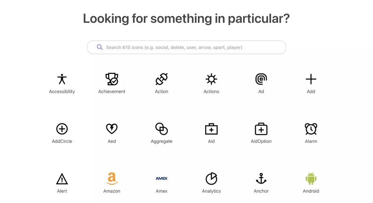Screen dimensions: 373x203
Task: Click the Aid first-aid kit icon
Action: tap(211, 129)
